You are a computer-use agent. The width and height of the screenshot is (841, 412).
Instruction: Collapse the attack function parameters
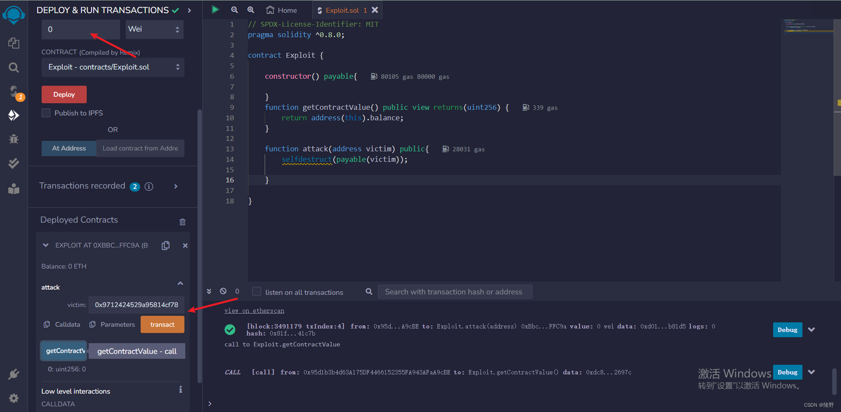point(180,283)
